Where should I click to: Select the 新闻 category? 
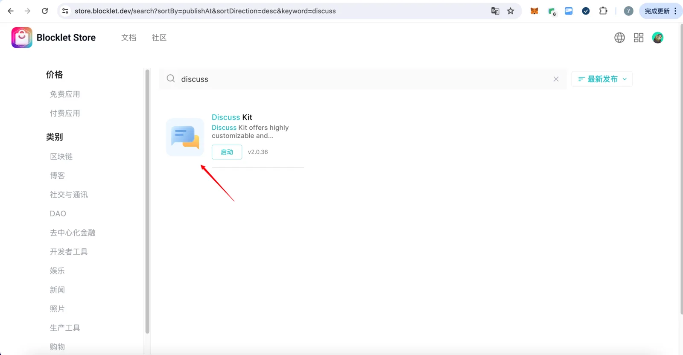point(57,290)
